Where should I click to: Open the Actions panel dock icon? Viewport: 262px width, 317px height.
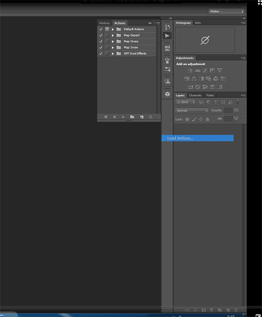tap(167, 36)
